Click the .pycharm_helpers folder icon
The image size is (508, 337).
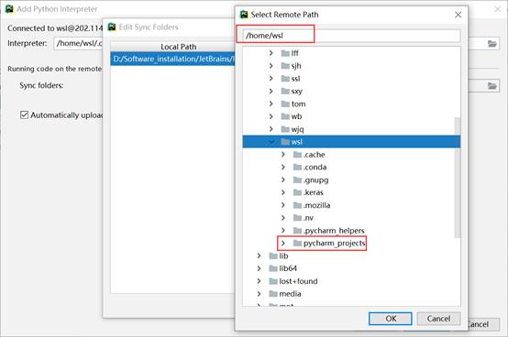(x=297, y=230)
